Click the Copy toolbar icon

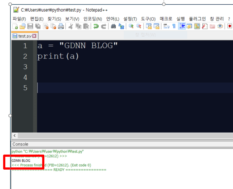[x=78, y=26]
